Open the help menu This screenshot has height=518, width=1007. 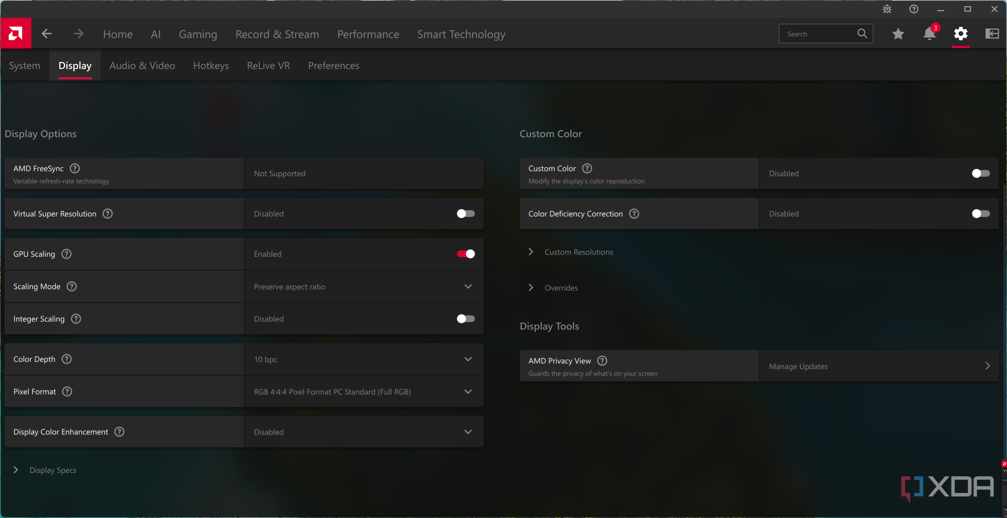(913, 9)
